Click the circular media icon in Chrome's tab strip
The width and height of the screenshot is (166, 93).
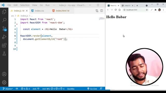[x=147, y=5]
